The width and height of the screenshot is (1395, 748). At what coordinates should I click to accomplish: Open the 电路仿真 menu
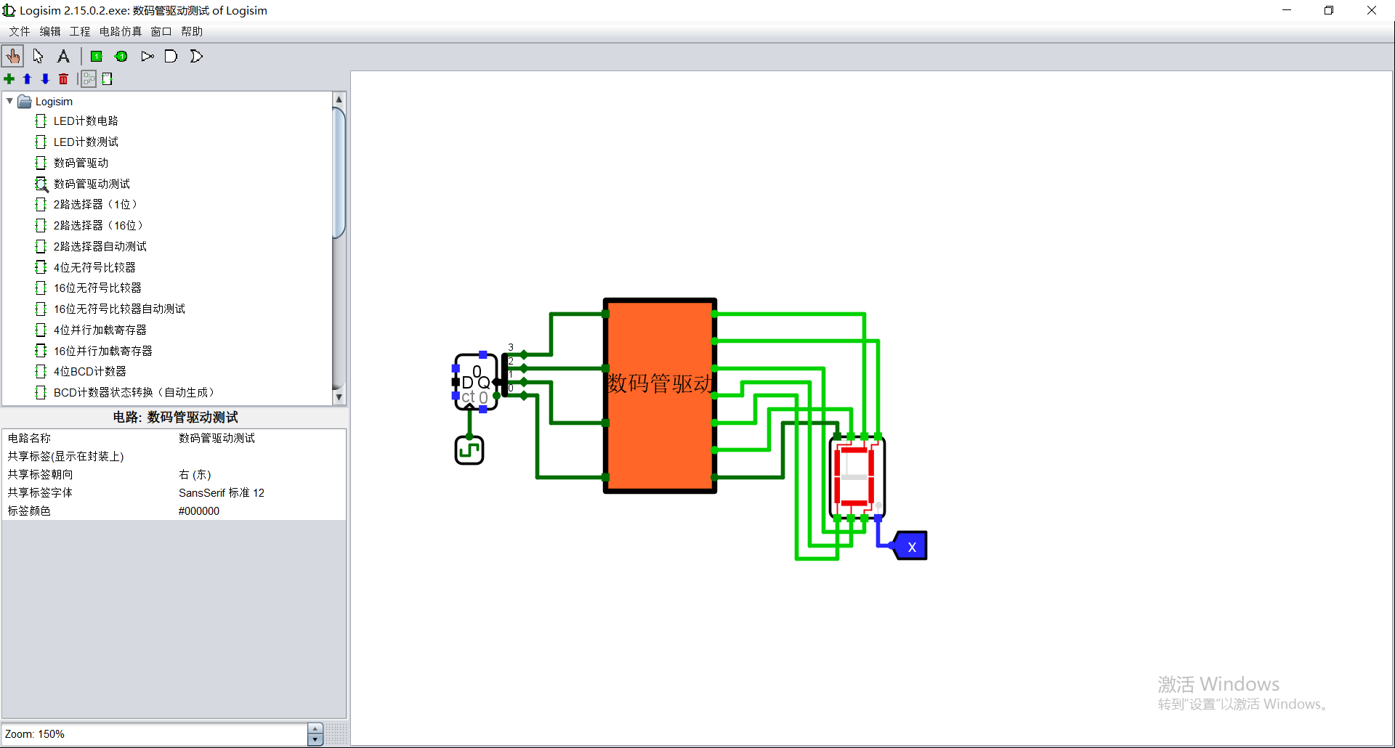tap(120, 31)
